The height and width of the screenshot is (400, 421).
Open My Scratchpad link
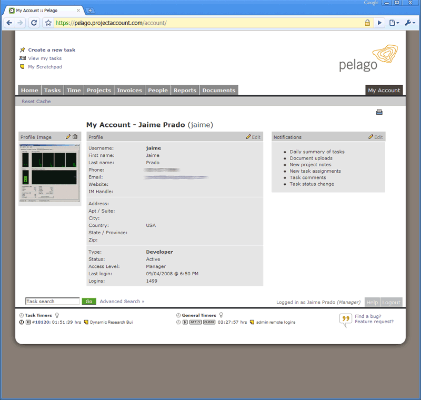click(45, 67)
